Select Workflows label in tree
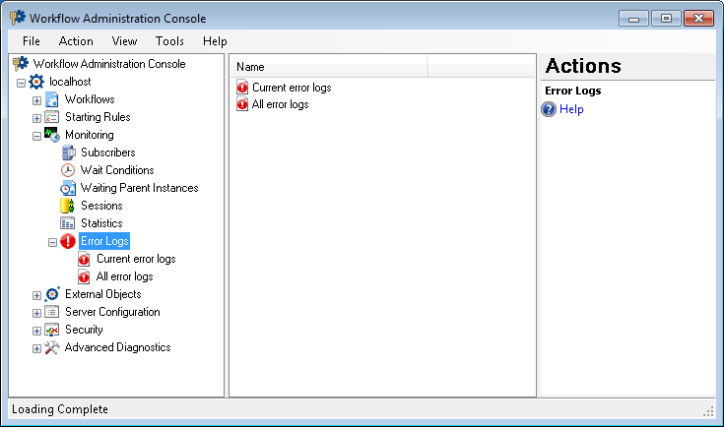 pyautogui.click(x=90, y=99)
